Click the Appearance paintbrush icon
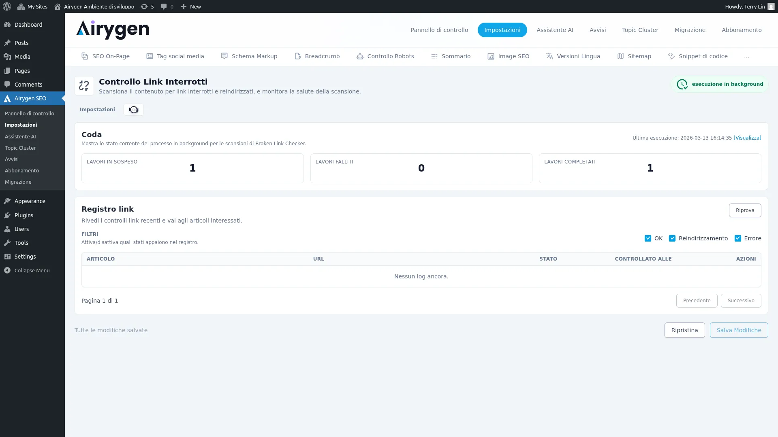This screenshot has width=778, height=437. pos(7,201)
